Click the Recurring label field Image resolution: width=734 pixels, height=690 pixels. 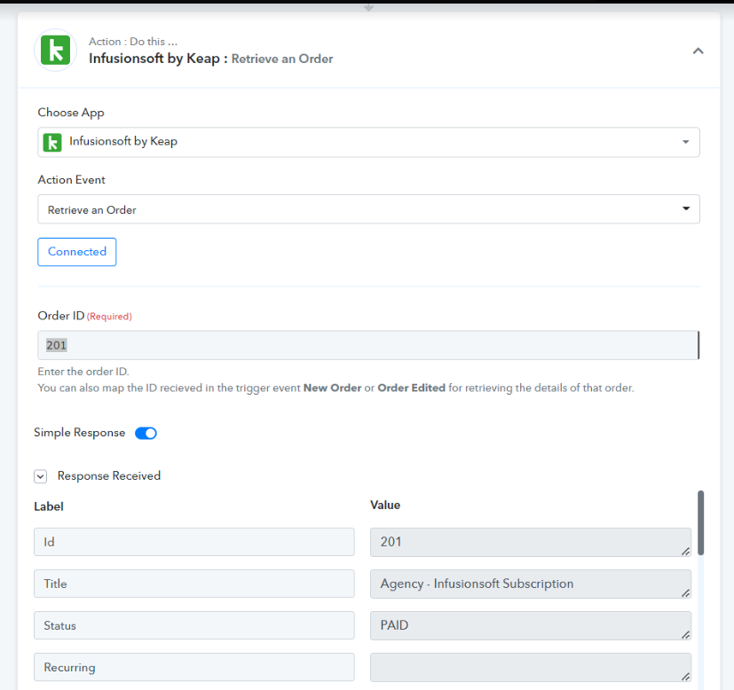point(193,667)
